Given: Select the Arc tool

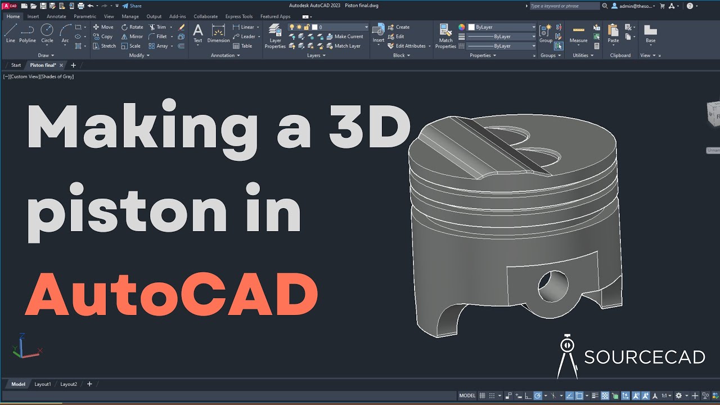Looking at the screenshot, I should click(x=65, y=33).
